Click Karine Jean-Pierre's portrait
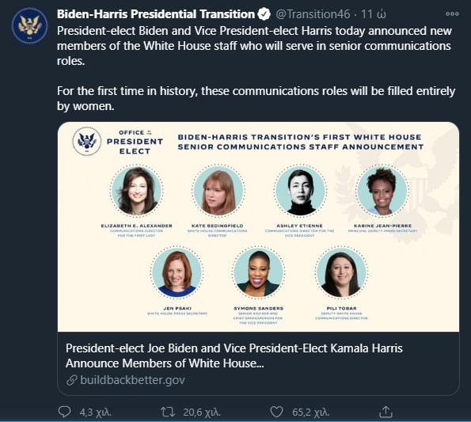 pyautogui.click(x=382, y=191)
